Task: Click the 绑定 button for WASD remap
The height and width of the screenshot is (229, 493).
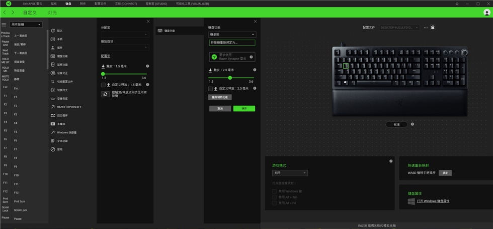Action: pos(445,173)
